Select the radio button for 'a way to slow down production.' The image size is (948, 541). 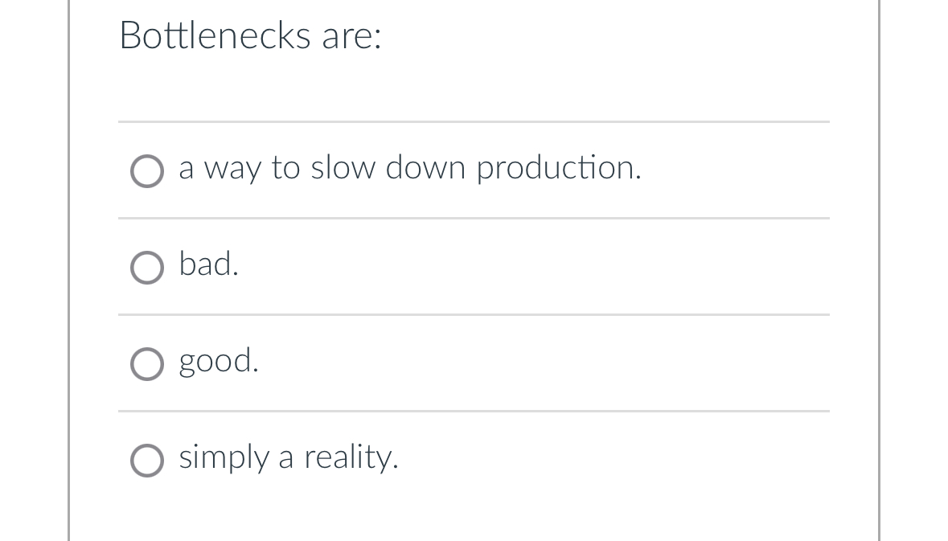click(146, 170)
